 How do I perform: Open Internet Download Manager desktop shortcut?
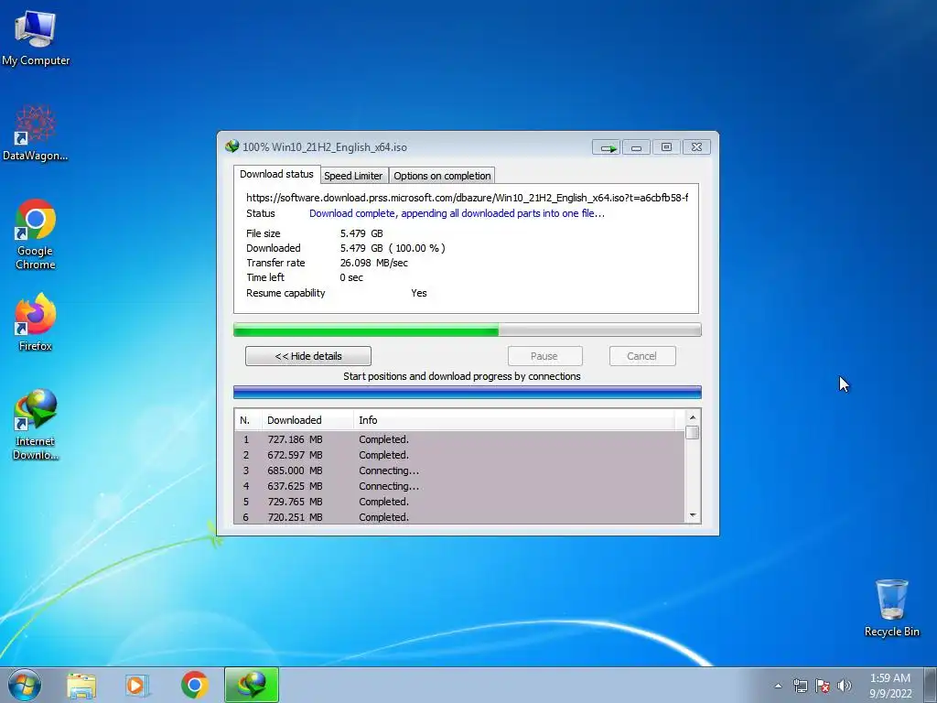[x=36, y=425]
